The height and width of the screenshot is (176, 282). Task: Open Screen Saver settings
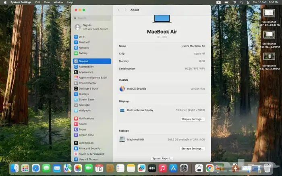point(92,100)
